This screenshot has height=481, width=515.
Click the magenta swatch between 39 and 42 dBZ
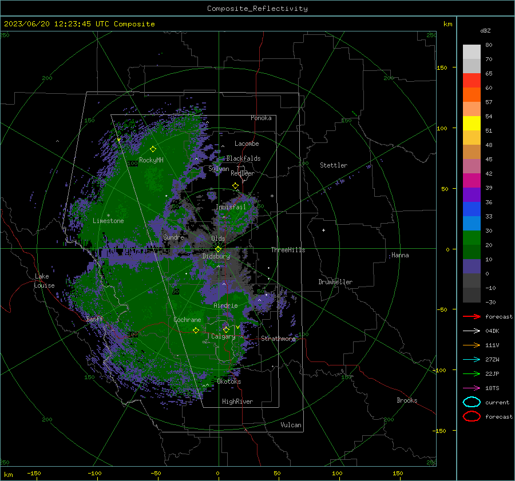[x=472, y=181]
